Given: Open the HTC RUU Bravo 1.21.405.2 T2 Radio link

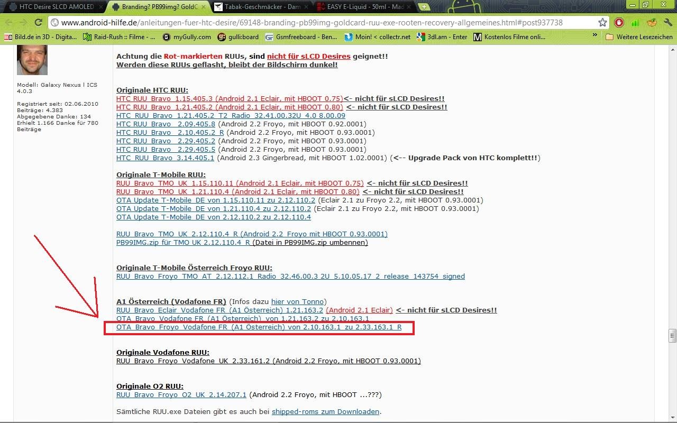Looking at the screenshot, I should pos(231,115).
